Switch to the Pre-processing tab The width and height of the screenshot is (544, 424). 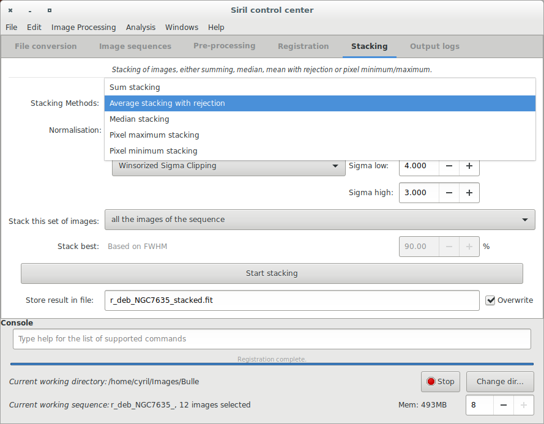click(x=224, y=46)
